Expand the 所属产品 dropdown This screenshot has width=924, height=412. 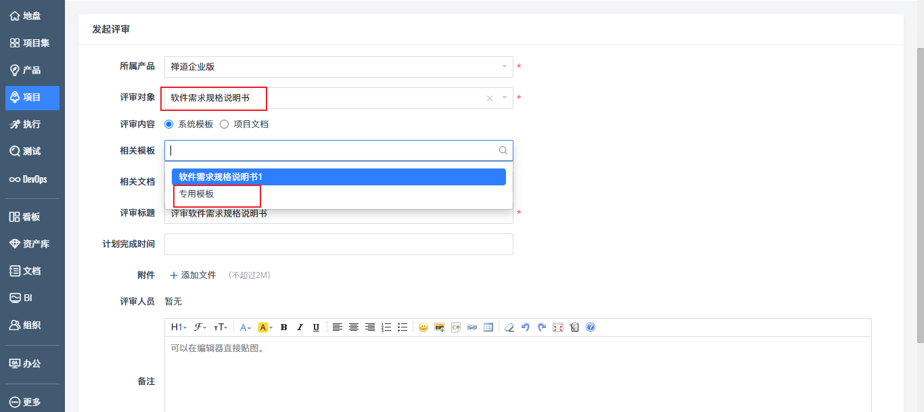click(x=504, y=67)
